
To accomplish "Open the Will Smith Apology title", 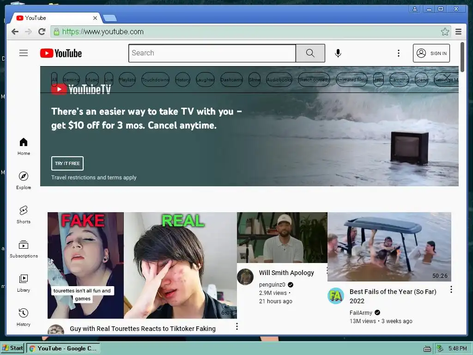I will pyautogui.click(x=286, y=273).
